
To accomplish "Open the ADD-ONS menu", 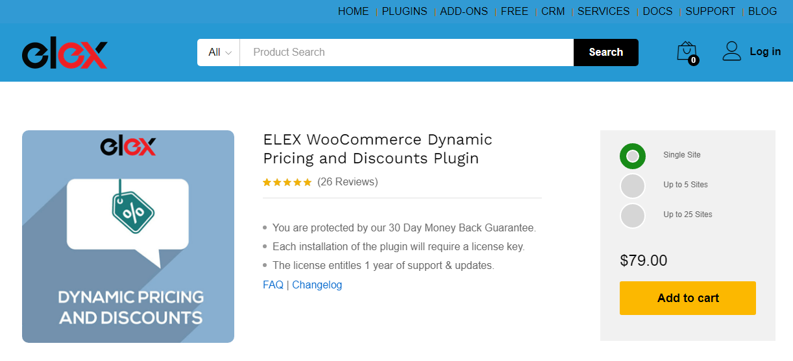I will point(464,12).
